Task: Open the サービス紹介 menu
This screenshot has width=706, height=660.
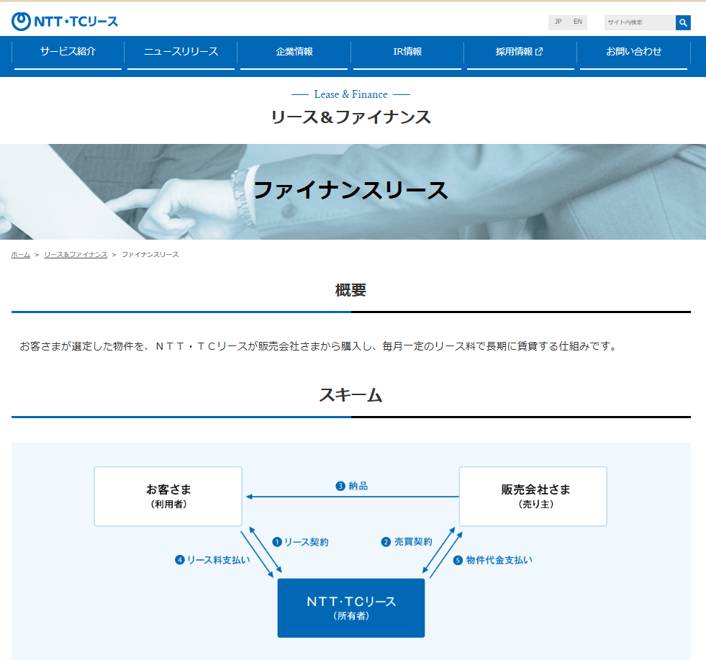Action: 68,53
